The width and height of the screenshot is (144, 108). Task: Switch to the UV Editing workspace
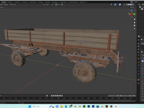pos(24,2)
